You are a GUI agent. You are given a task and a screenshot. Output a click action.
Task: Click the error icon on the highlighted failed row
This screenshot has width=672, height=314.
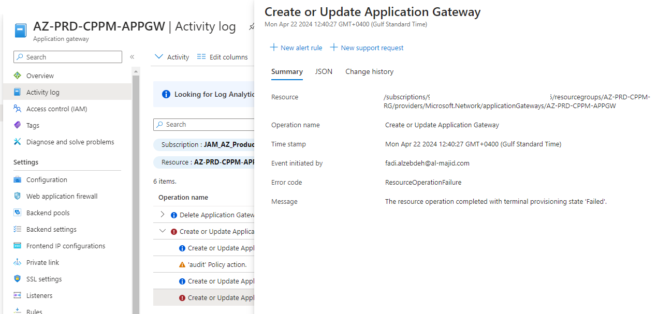[x=182, y=297]
